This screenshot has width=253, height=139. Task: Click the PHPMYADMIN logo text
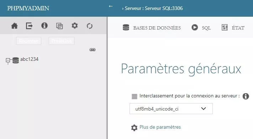pos(28,8)
